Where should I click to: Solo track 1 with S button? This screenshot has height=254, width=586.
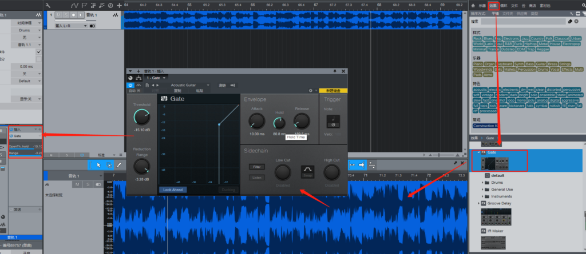66,14
